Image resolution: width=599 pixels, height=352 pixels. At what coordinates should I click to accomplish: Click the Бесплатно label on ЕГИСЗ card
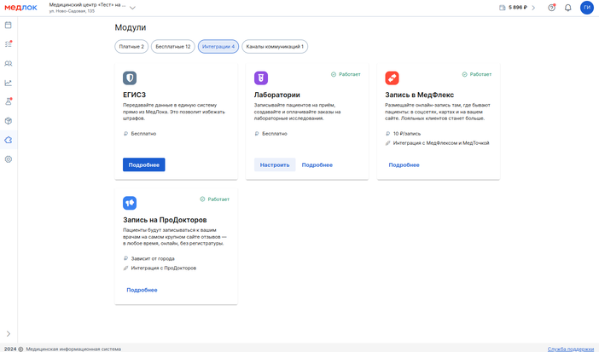pyautogui.click(x=143, y=134)
